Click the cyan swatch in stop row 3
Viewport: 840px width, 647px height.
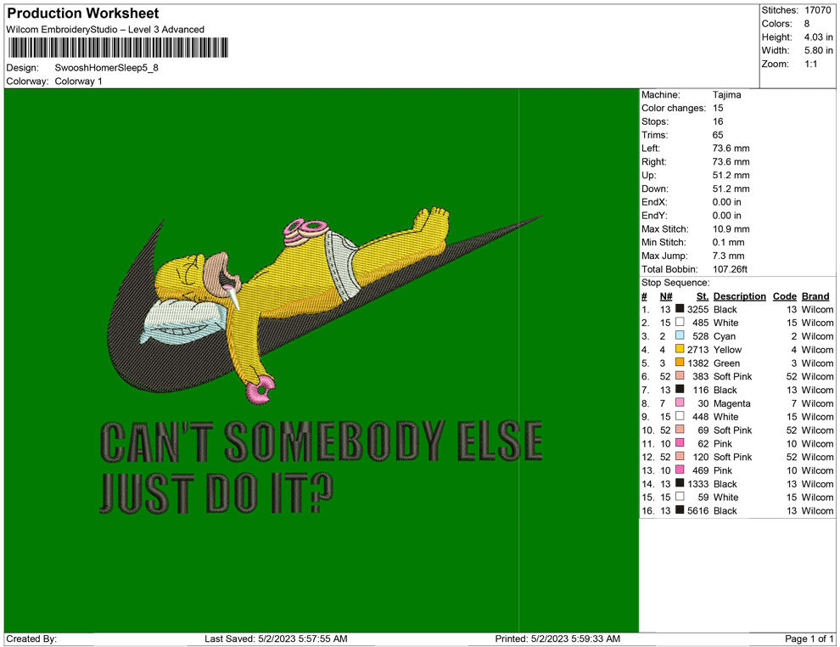coord(680,335)
